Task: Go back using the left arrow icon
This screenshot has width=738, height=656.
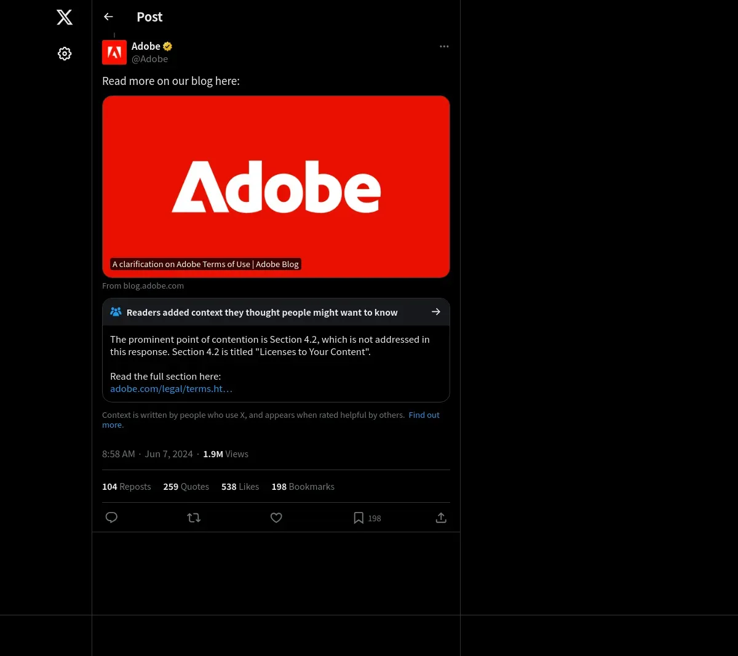Action: point(108,17)
